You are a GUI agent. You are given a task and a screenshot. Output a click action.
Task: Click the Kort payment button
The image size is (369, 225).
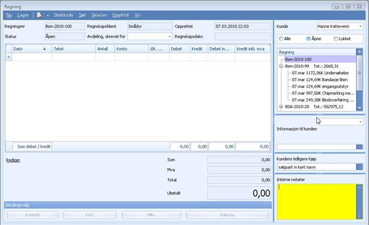(x=90, y=215)
